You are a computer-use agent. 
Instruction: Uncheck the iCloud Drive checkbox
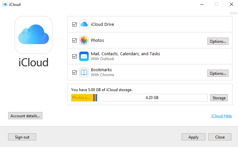[74, 24]
